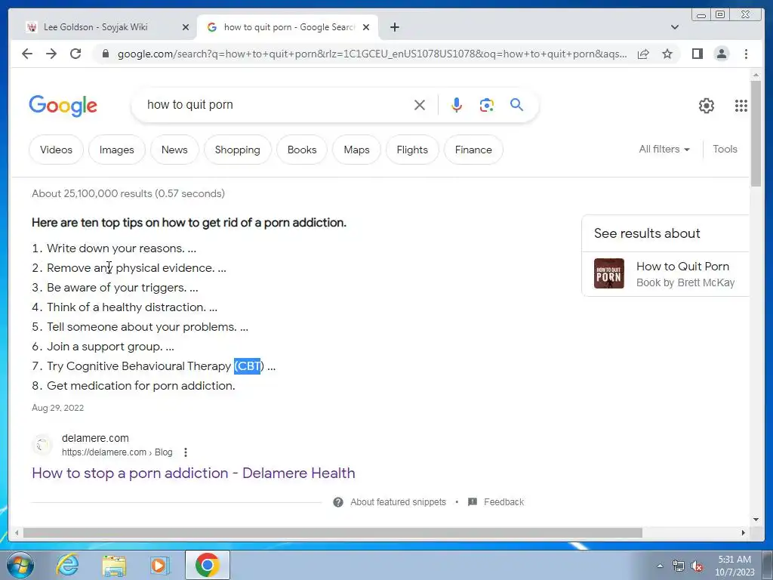Go to the Google homepage logo
Screen dimensions: 773x580
coord(63,106)
